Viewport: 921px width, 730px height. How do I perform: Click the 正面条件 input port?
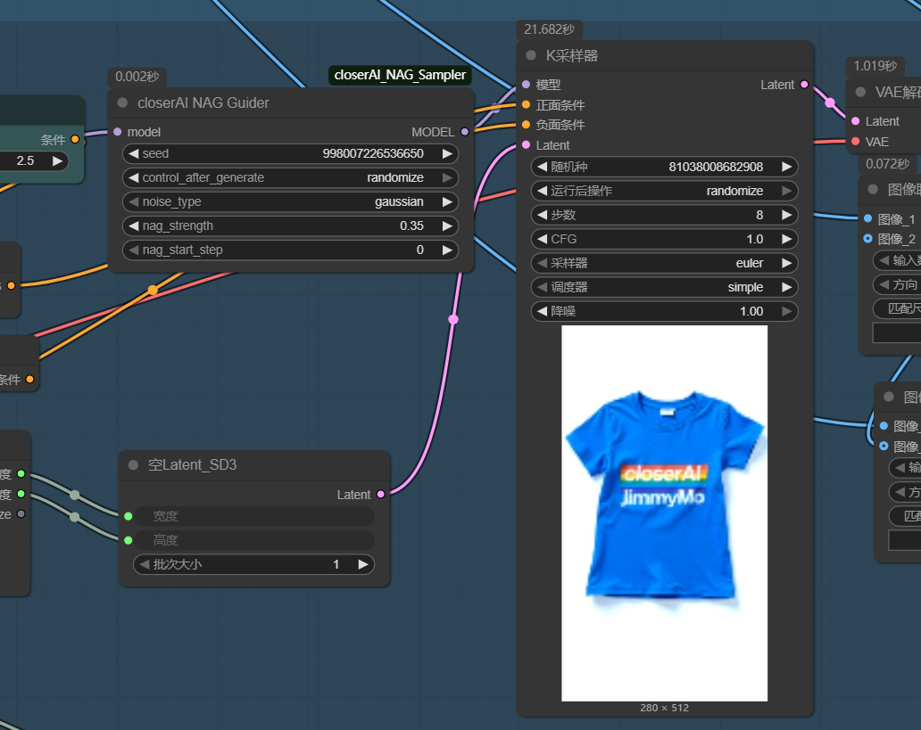click(x=526, y=105)
